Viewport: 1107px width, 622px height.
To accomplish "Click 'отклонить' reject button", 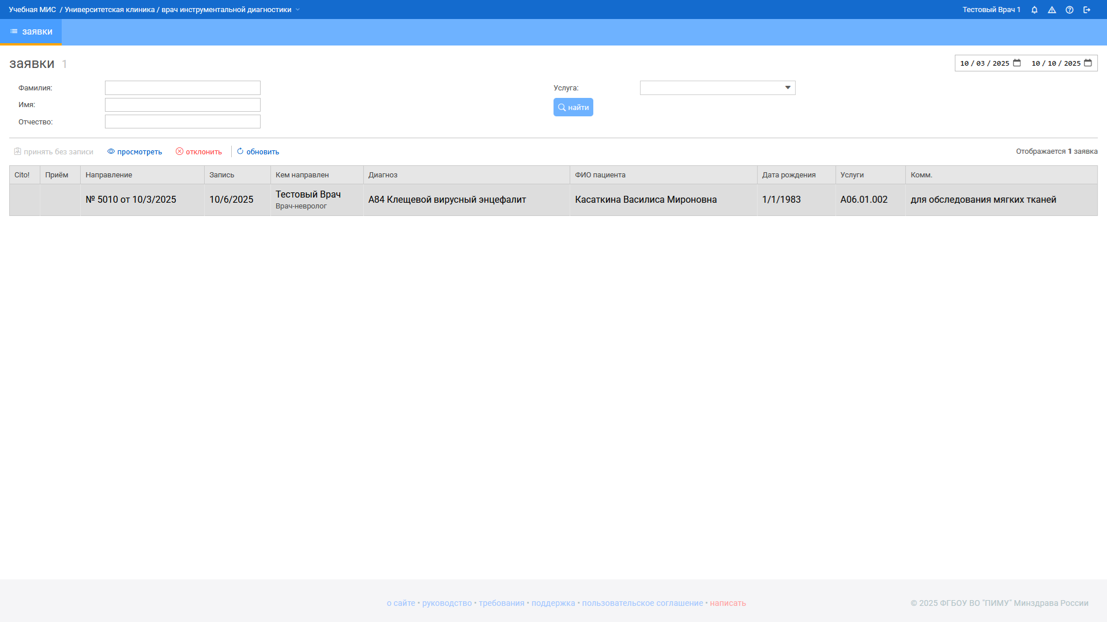I will [x=199, y=151].
